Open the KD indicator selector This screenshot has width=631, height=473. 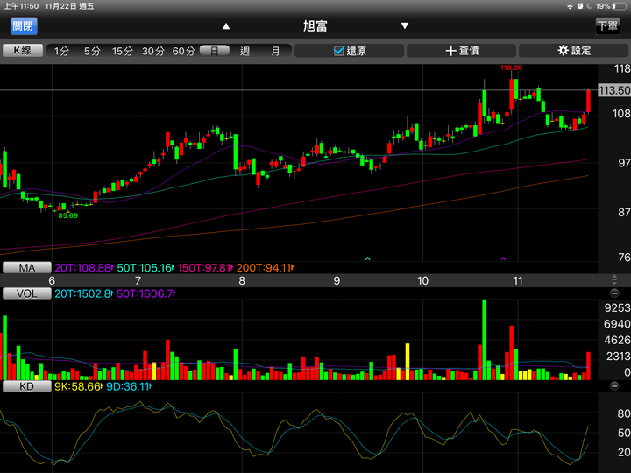27,386
